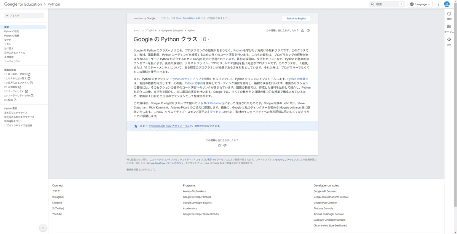Image resolution: width=457 pixels, height=234 pixels.
Task: Click external link icon beside 1.2 リストと並べ替え
Action: [x=29, y=78]
